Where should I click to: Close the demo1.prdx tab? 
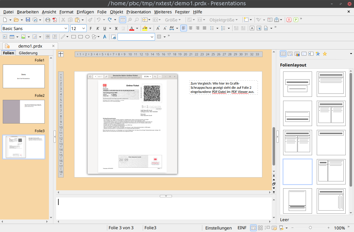(53, 46)
